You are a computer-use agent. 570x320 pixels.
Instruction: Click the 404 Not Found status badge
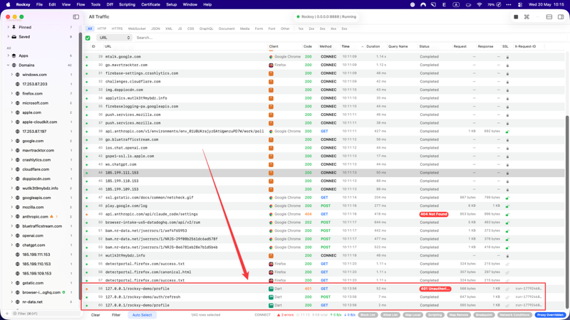point(434,215)
